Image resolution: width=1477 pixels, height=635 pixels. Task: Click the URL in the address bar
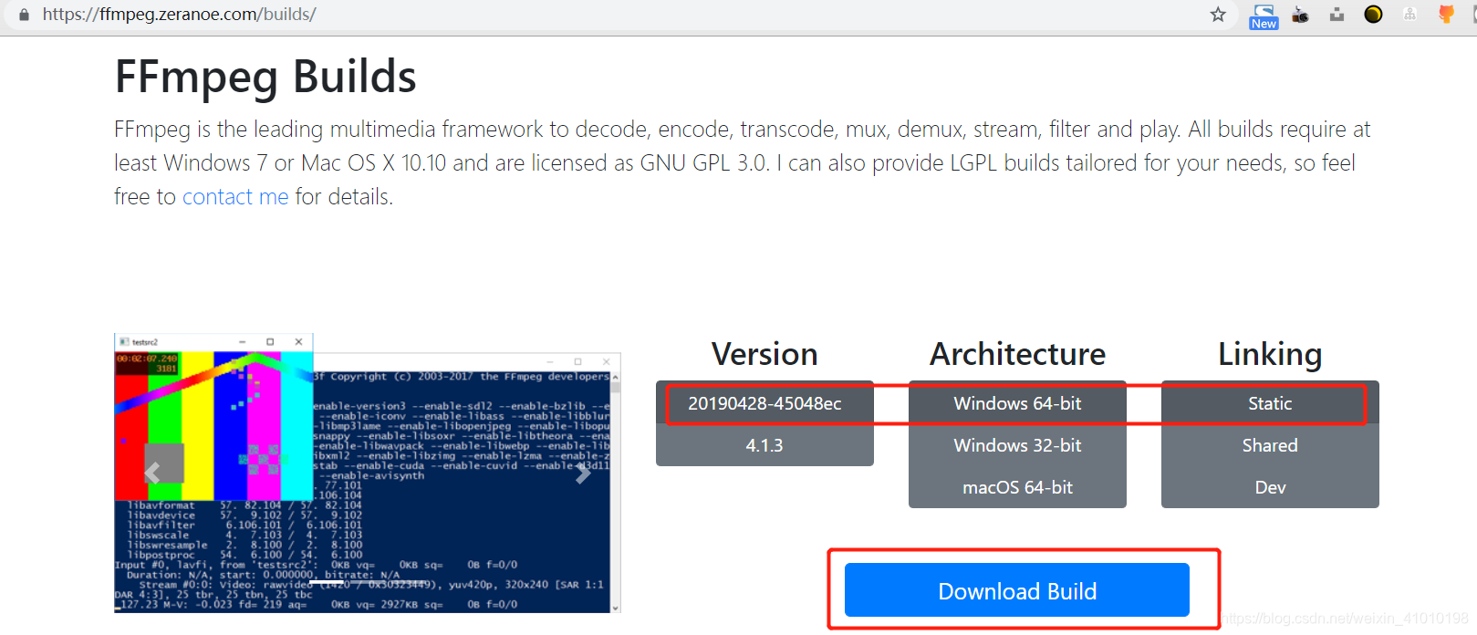180,15
